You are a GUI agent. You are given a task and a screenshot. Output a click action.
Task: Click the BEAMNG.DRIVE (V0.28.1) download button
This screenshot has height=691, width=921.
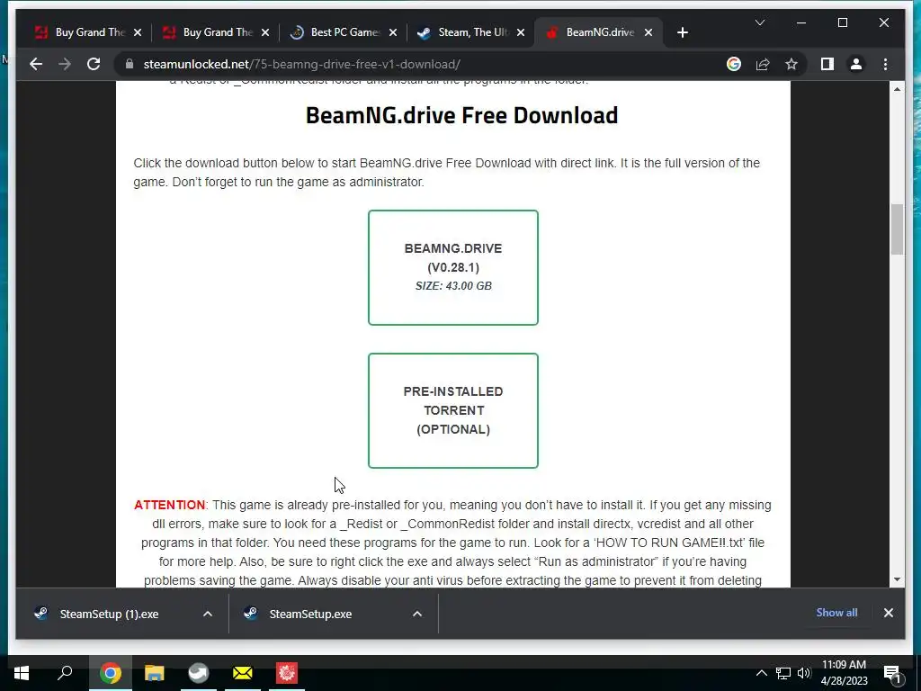453,267
